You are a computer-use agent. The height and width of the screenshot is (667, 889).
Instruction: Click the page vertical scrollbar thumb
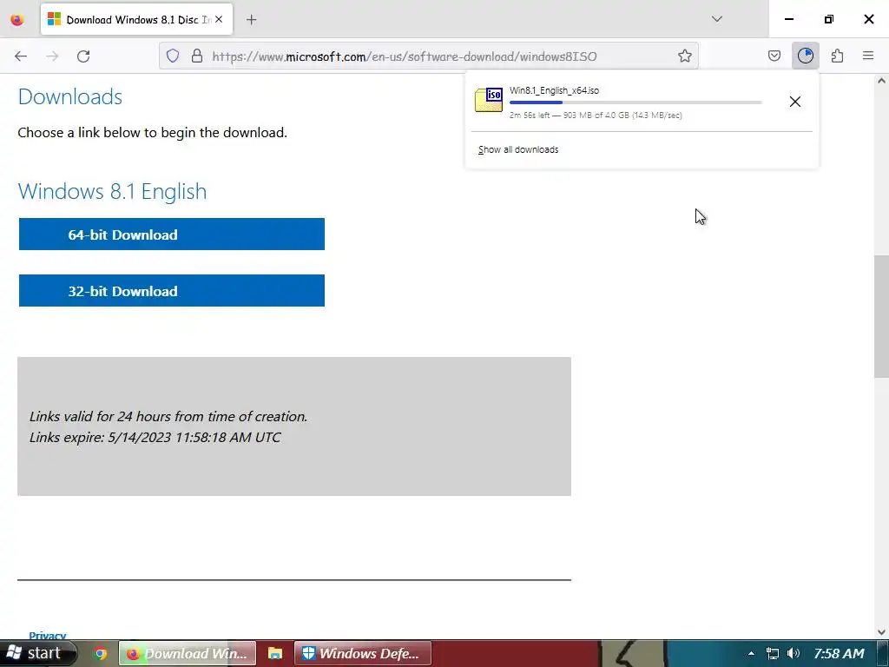click(881, 316)
